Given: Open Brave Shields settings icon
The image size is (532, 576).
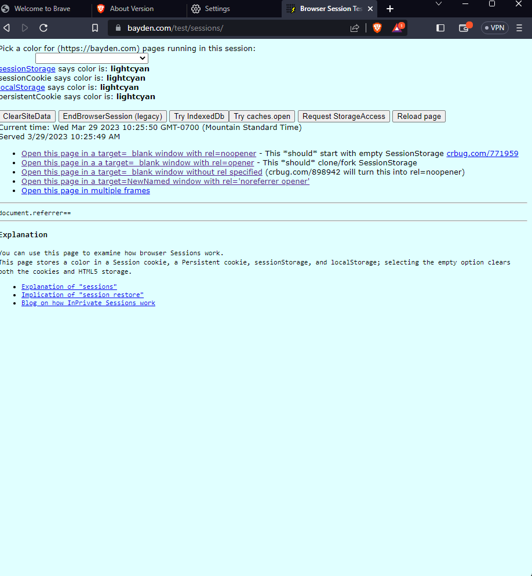Looking at the screenshot, I should pos(377,27).
